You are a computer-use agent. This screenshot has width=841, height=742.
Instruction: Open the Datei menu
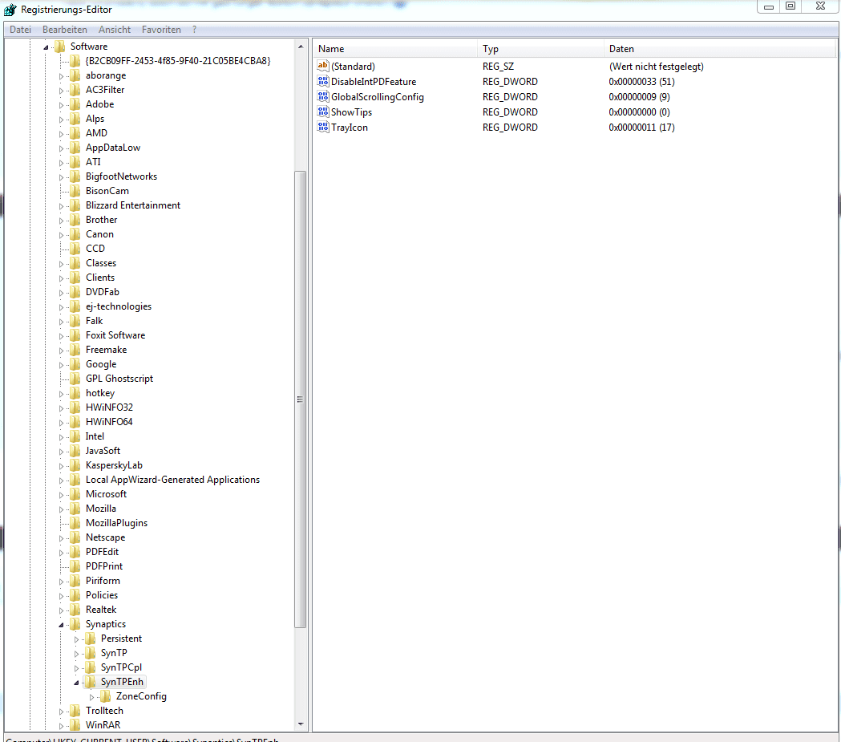tap(20, 30)
